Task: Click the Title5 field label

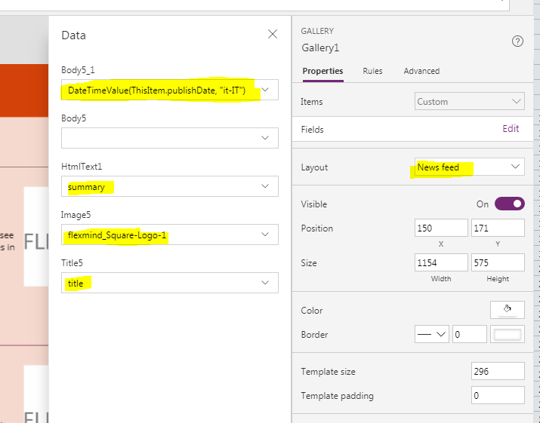Action: pos(72,263)
